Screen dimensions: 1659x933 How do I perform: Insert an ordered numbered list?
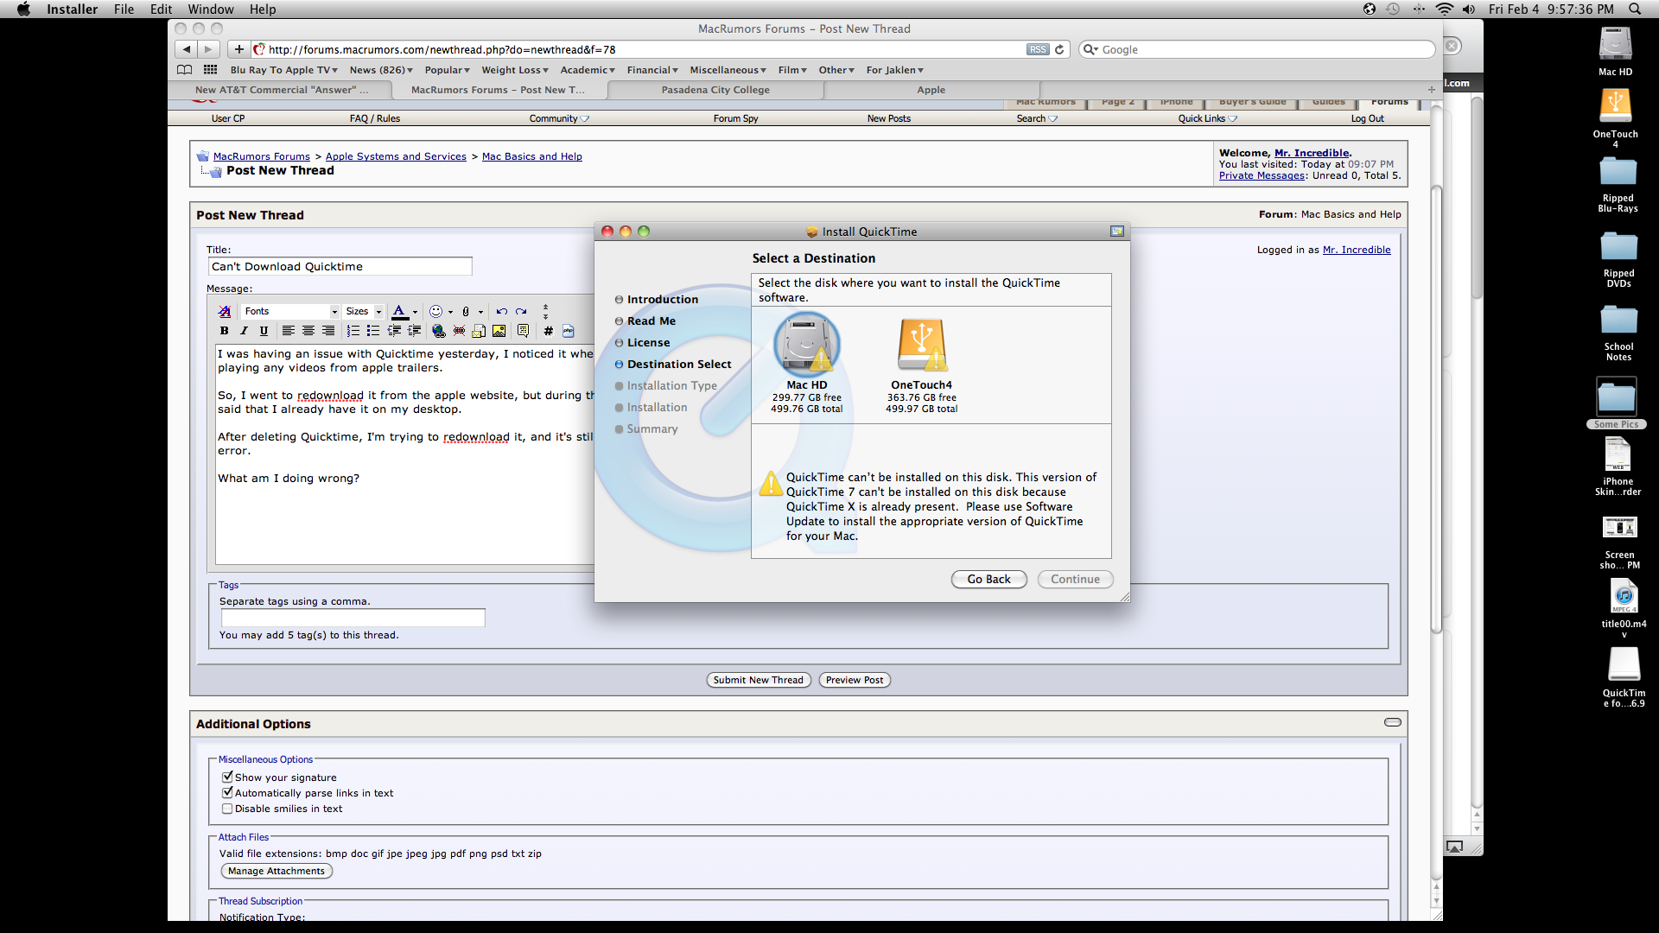point(353,331)
